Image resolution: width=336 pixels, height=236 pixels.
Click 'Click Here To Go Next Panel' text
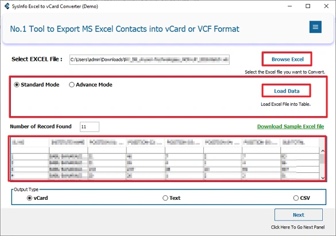click(298, 227)
